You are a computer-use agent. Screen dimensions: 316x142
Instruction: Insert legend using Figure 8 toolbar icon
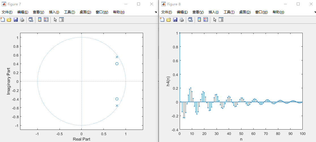(206, 20)
